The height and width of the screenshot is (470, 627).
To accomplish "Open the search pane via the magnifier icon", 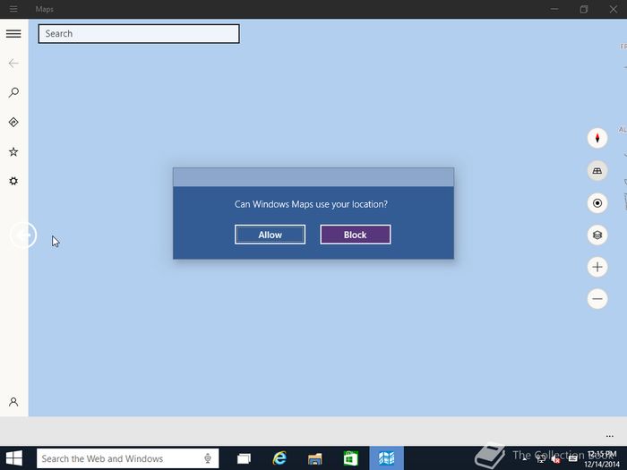I will (13, 93).
